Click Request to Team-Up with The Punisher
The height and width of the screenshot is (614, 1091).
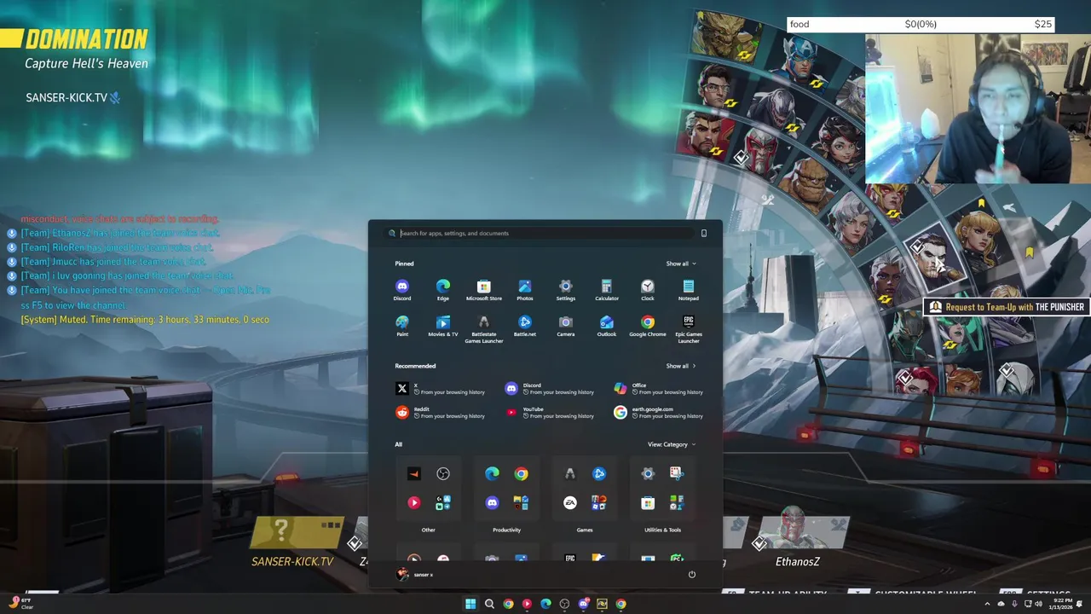point(1007,307)
